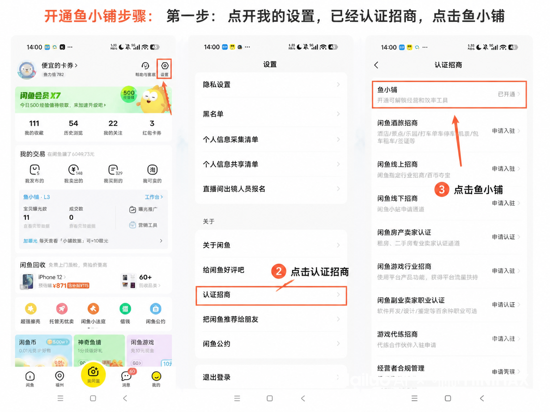Expand the 加曝光 tip row chevron
This screenshot has height=412, width=550.
161,241
